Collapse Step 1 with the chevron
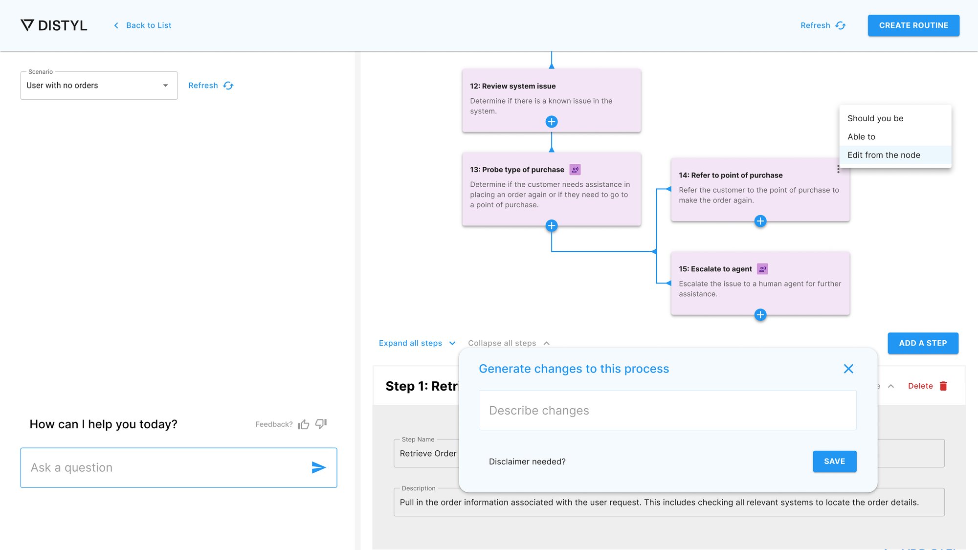The width and height of the screenshot is (978, 550). [x=891, y=386]
